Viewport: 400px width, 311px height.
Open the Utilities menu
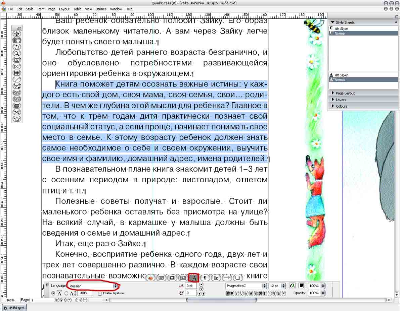coord(101,9)
